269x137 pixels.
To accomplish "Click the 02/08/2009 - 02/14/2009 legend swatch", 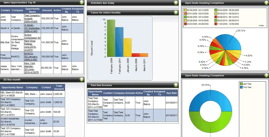I will [x=186, y=10].
